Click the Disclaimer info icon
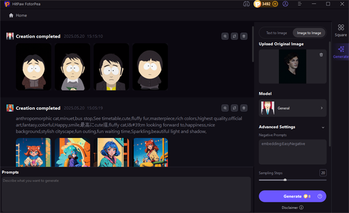 (301, 207)
